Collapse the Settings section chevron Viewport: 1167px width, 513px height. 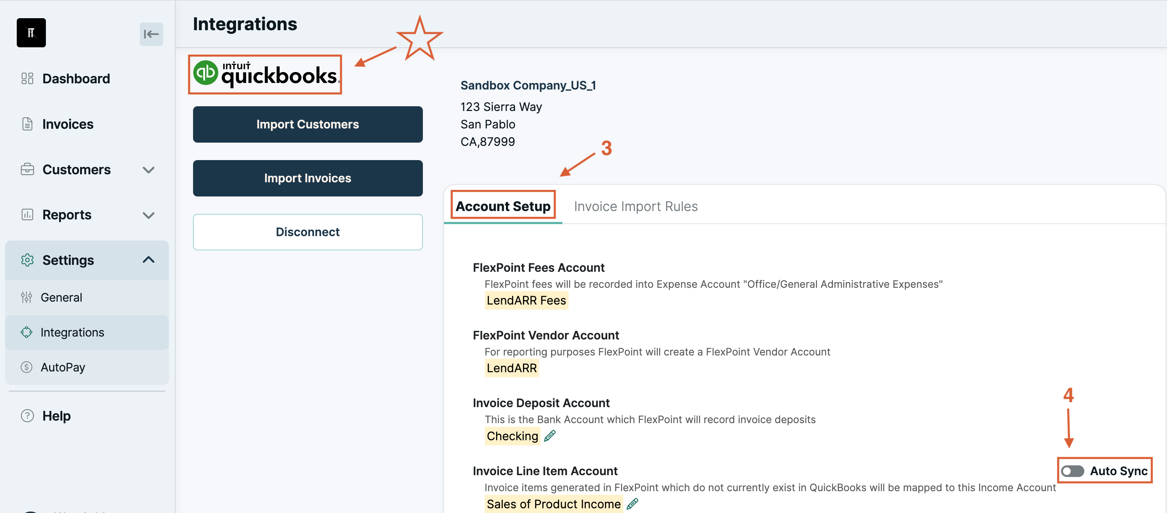pyautogui.click(x=149, y=260)
